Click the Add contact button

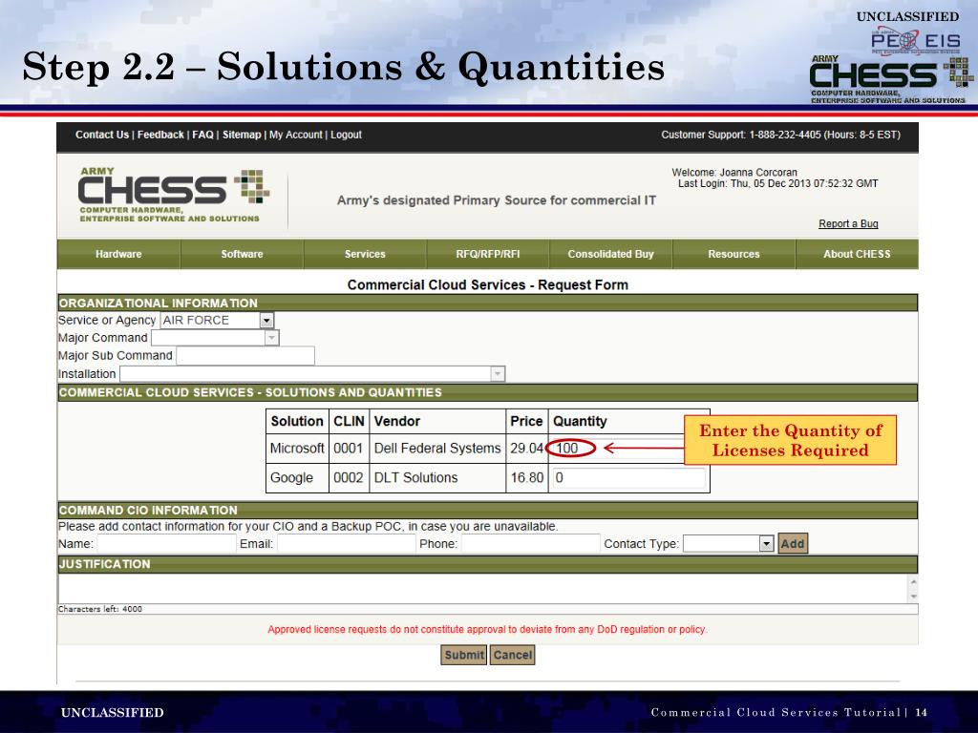point(793,543)
